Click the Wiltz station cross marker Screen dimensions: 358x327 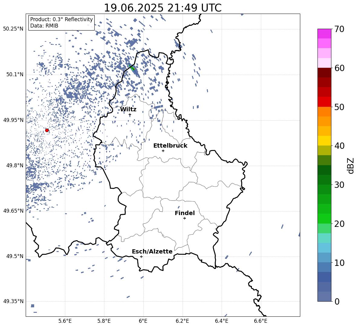click(x=130, y=115)
